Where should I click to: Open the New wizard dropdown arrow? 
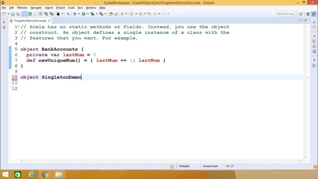coord(8,14)
